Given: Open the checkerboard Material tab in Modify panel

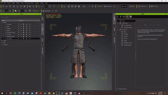Looking at the screenshot, I should (131, 17).
